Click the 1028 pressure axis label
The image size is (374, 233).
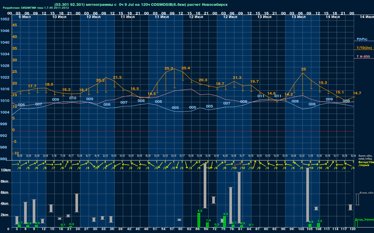coord(5,66)
